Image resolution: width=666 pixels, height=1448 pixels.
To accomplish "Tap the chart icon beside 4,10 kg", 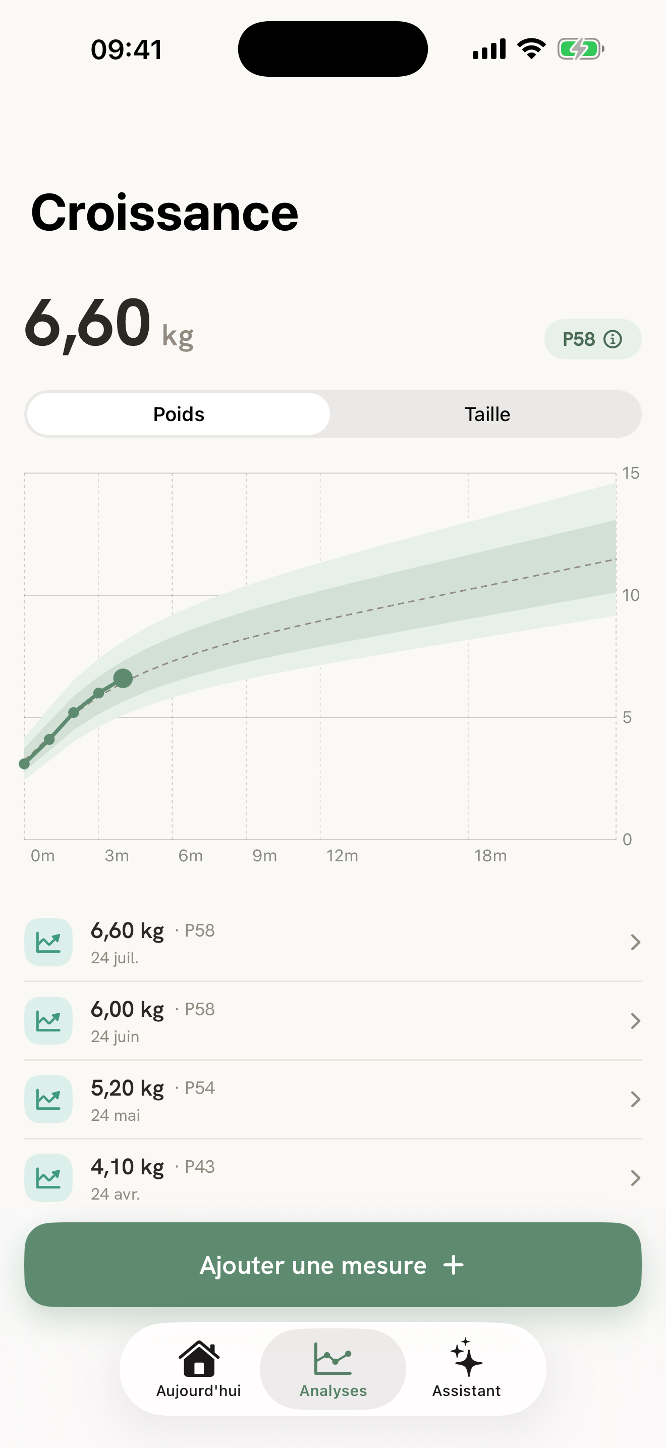I will click(x=48, y=1178).
